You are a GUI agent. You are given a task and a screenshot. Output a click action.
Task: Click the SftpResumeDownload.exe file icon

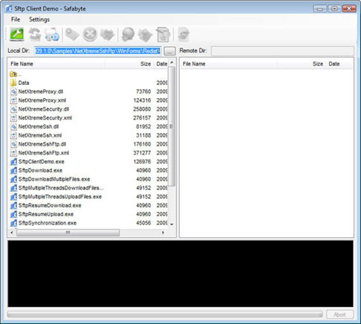pyautogui.click(x=13, y=205)
